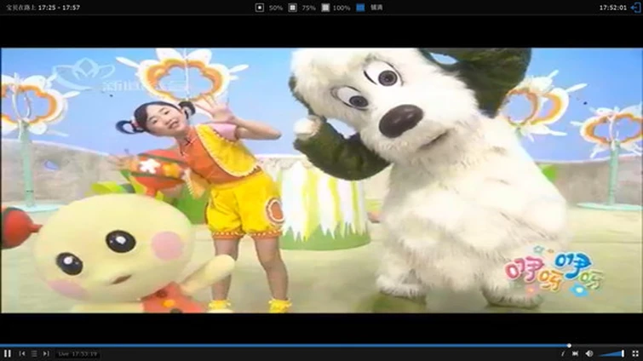Adjust the volume slider

pyautogui.click(x=611, y=353)
